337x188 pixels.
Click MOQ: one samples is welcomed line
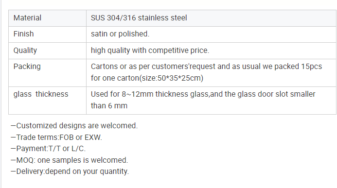70,160
